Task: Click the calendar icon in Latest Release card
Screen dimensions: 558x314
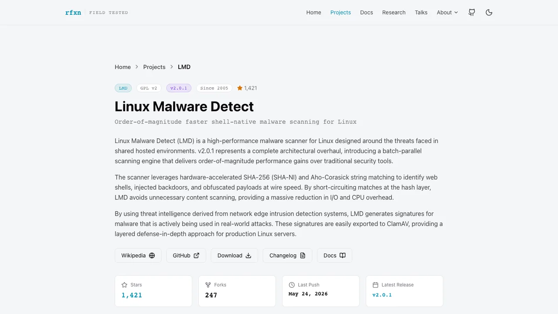Action: (x=375, y=285)
